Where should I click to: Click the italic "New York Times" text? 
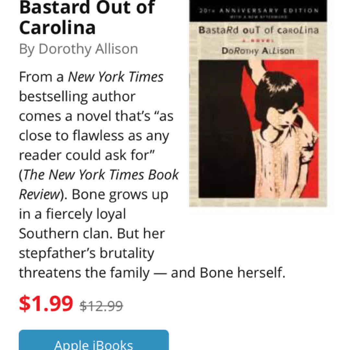click(116, 77)
